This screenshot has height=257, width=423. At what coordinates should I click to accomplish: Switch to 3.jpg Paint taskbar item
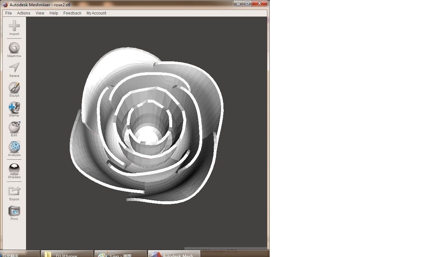(x=121, y=254)
